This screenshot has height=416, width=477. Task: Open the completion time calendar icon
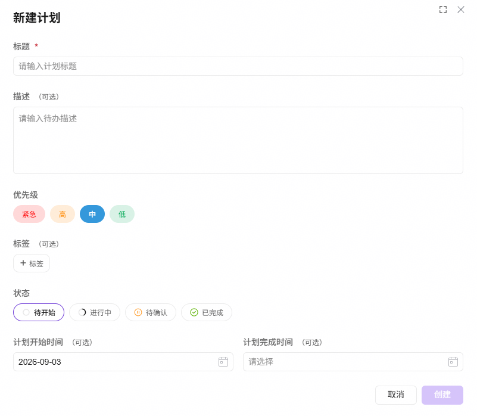click(x=453, y=362)
